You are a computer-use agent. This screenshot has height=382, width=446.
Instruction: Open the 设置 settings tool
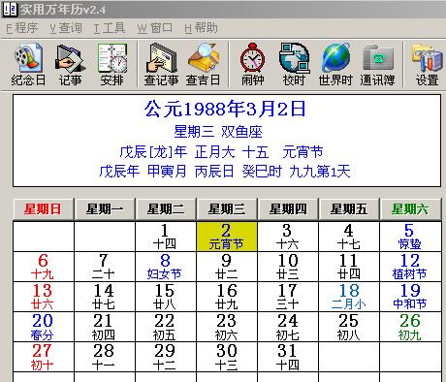point(427,64)
